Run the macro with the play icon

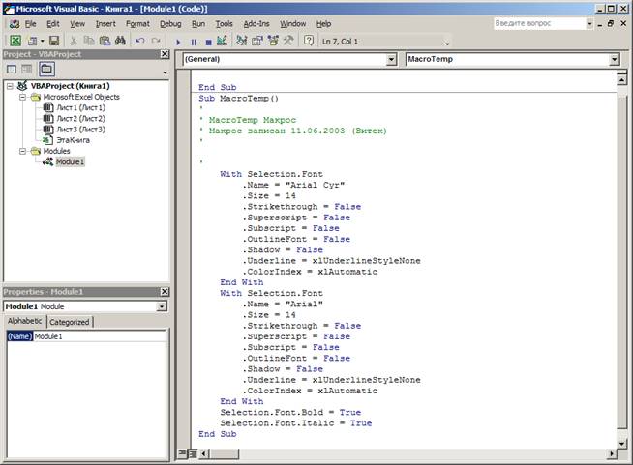point(178,42)
